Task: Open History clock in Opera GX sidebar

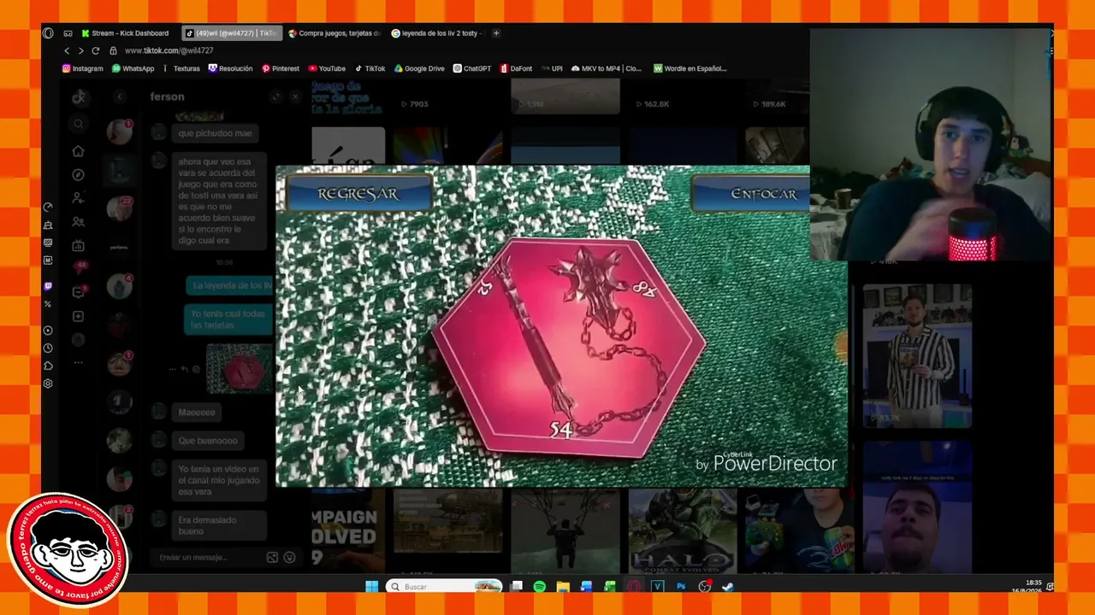Action: 48,348
